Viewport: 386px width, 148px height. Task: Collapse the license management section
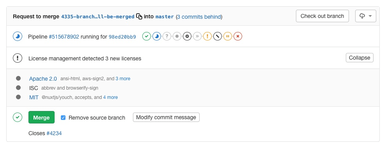point(359,58)
